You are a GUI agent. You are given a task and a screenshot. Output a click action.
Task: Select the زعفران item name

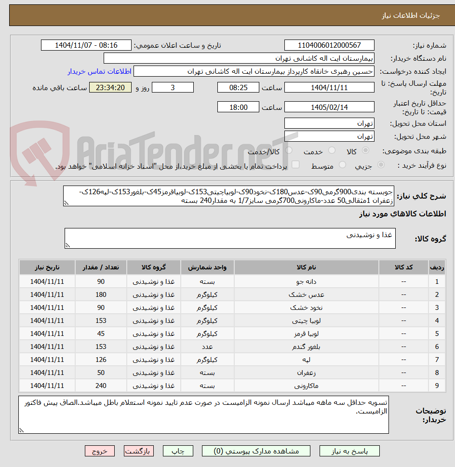[x=307, y=373]
